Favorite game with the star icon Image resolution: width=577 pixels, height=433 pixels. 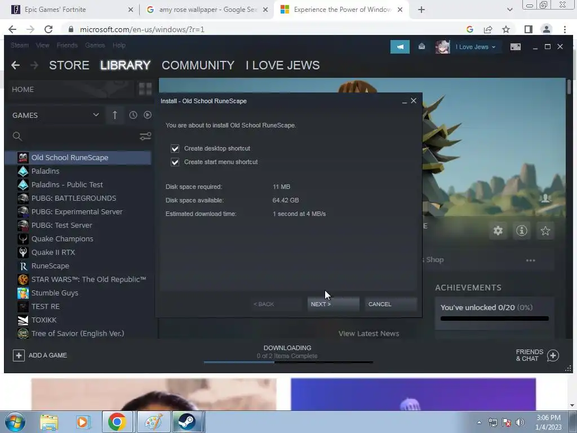[545, 231]
